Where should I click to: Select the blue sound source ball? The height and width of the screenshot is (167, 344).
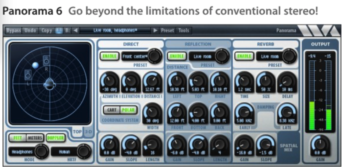point(35,65)
